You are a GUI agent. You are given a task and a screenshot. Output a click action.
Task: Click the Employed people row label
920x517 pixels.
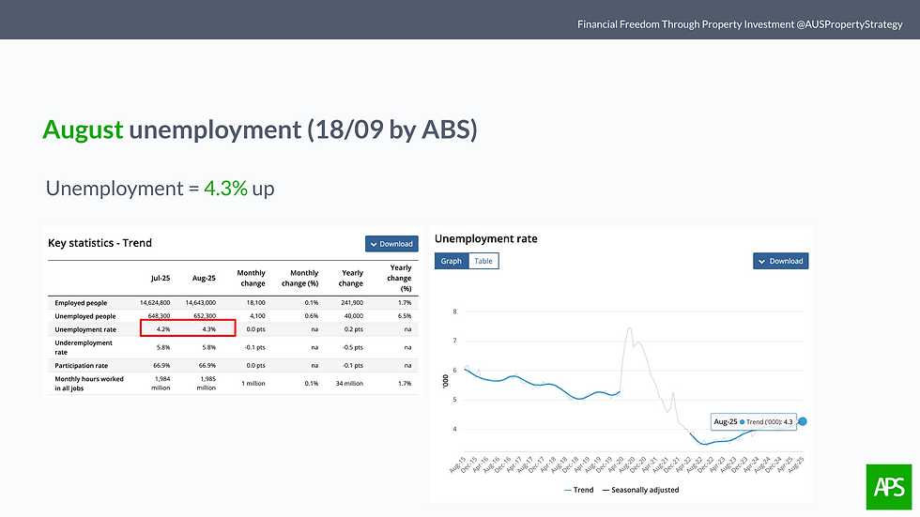[x=81, y=303]
